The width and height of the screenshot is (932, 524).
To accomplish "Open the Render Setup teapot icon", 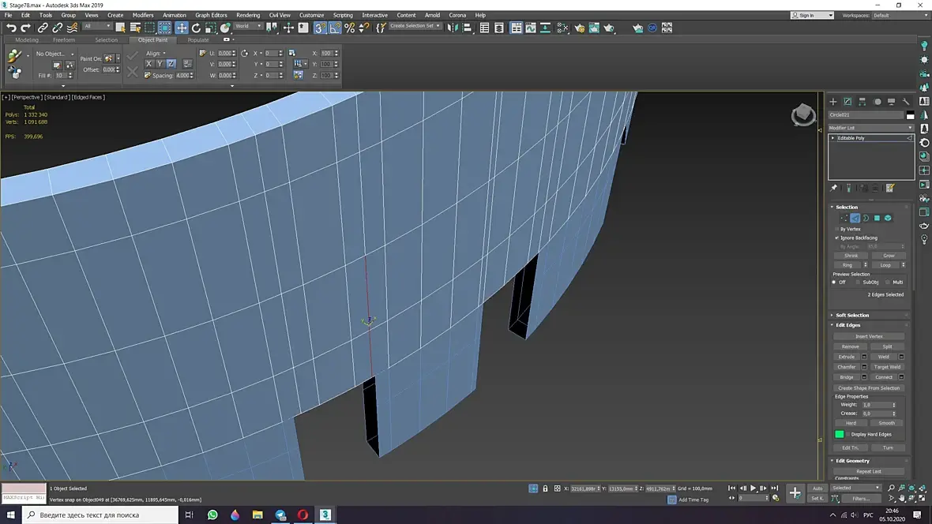I will click(579, 28).
